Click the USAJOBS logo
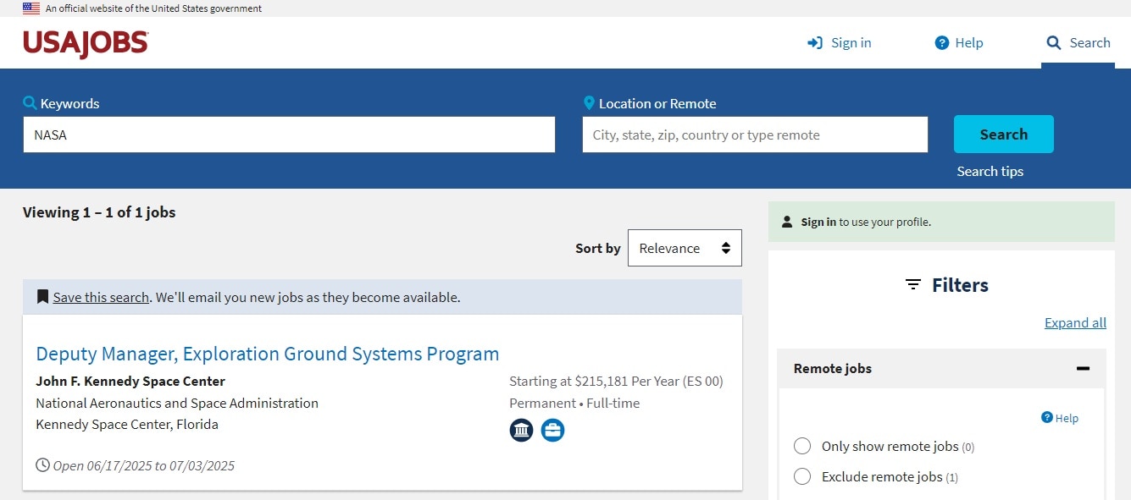This screenshot has height=500, width=1131. [86, 43]
